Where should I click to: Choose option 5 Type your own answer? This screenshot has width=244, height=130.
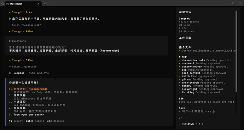(27, 115)
